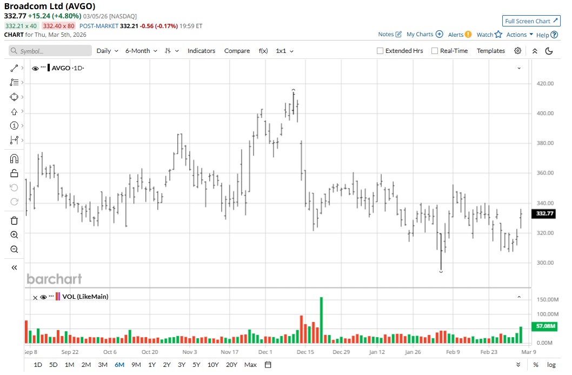
Task: Click the Symbol search field
Action: pyautogui.click(x=50, y=51)
